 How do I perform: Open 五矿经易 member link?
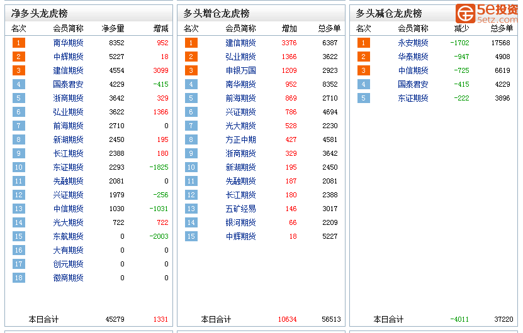[x=241, y=209]
